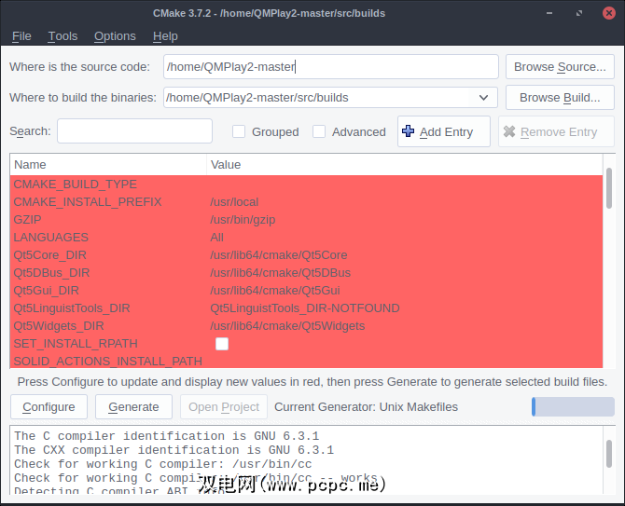Select the CMAKE_INSTALL_PREFIX entry
The image size is (625, 506).
pos(88,202)
